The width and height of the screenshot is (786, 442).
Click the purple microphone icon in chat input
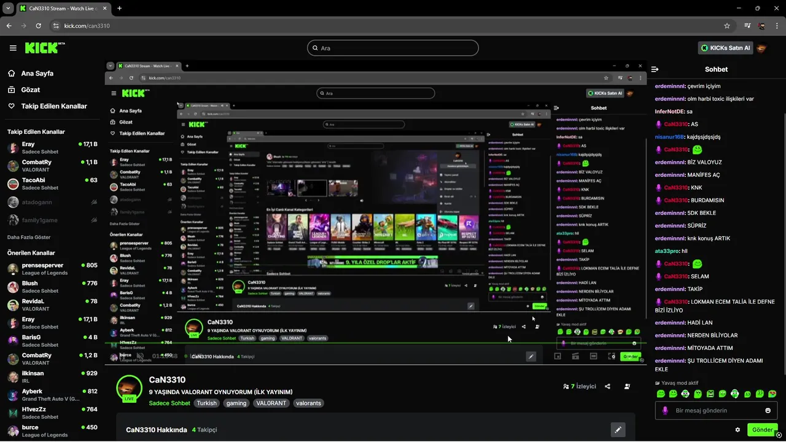coord(665,411)
